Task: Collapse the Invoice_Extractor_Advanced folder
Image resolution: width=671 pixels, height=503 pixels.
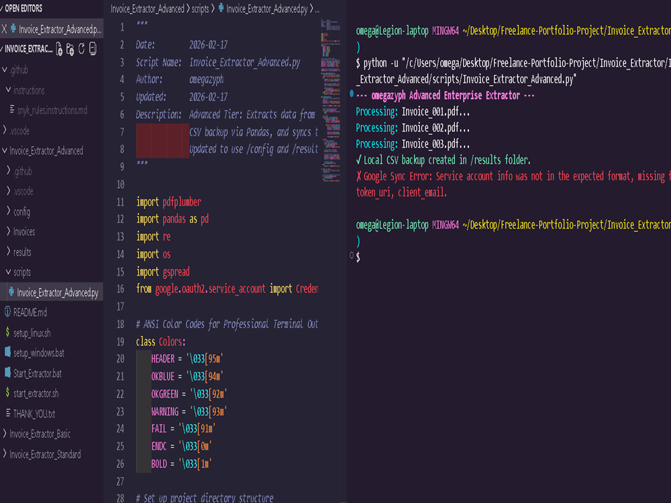Action: tap(5, 150)
